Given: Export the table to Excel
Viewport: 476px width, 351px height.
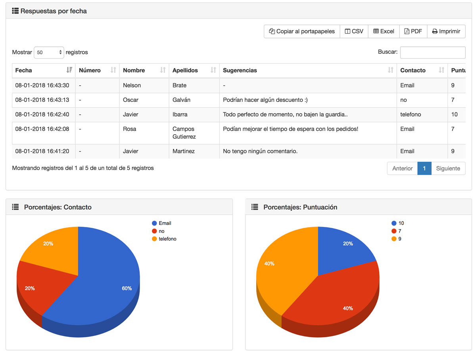Looking at the screenshot, I should [x=384, y=31].
